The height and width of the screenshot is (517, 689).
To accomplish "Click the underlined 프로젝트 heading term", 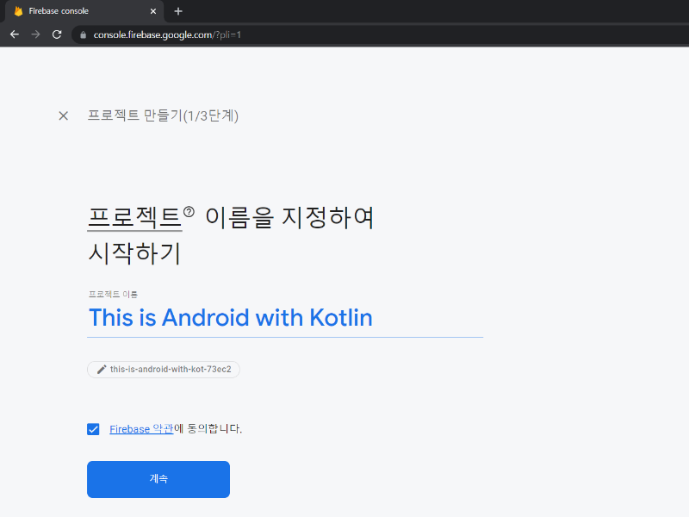I will [134, 218].
